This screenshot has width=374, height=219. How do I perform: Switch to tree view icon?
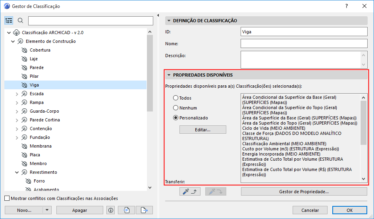click(9, 21)
